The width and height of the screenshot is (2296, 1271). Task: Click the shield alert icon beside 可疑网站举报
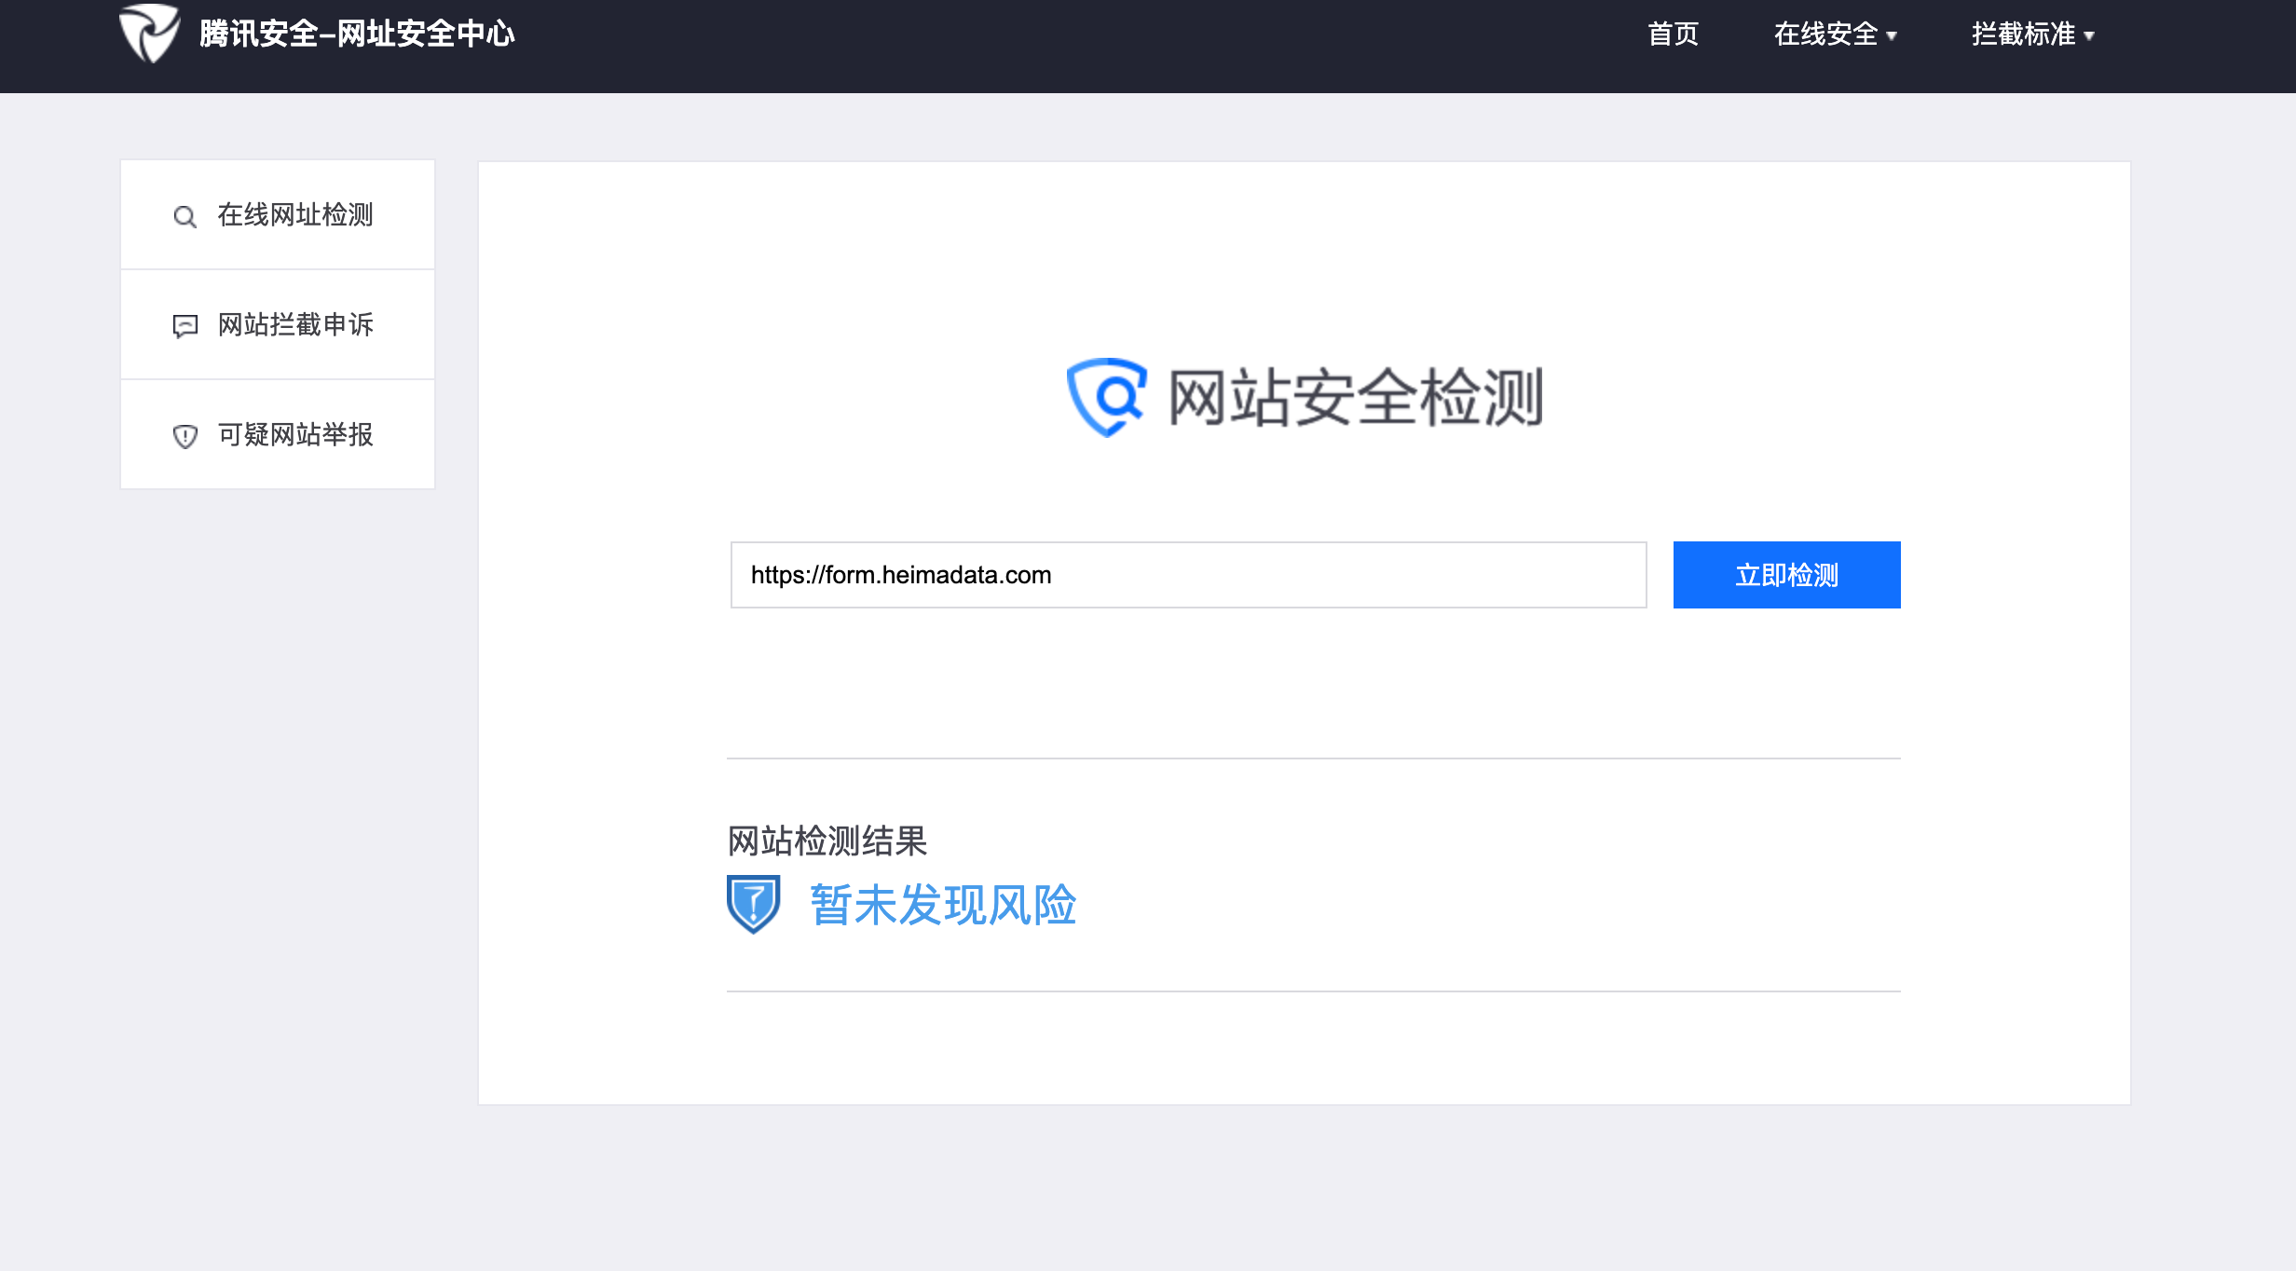[184, 436]
